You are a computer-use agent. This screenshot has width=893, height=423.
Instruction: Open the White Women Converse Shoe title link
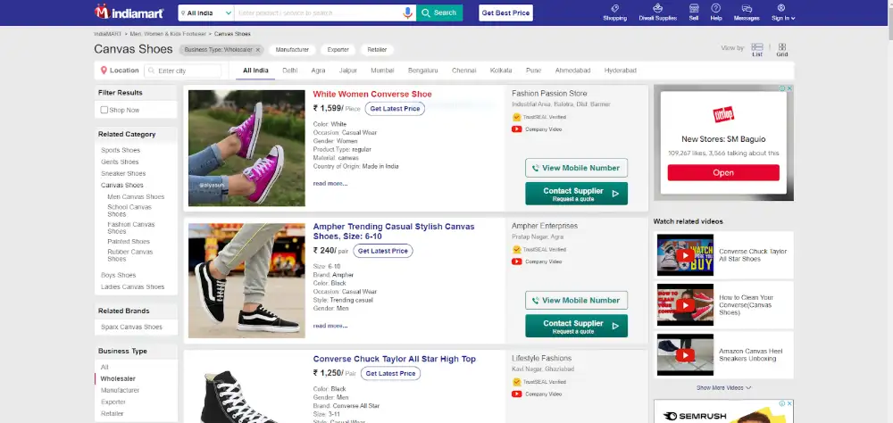point(372,94)
